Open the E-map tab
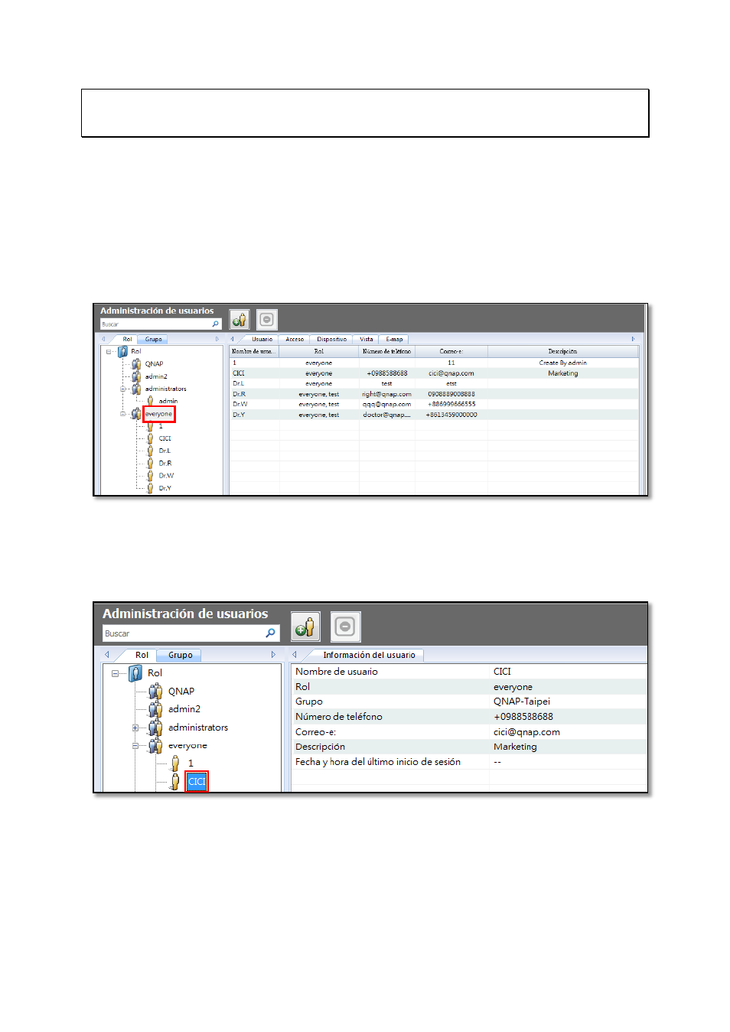 pyautogui.click(x=395, y=339)
